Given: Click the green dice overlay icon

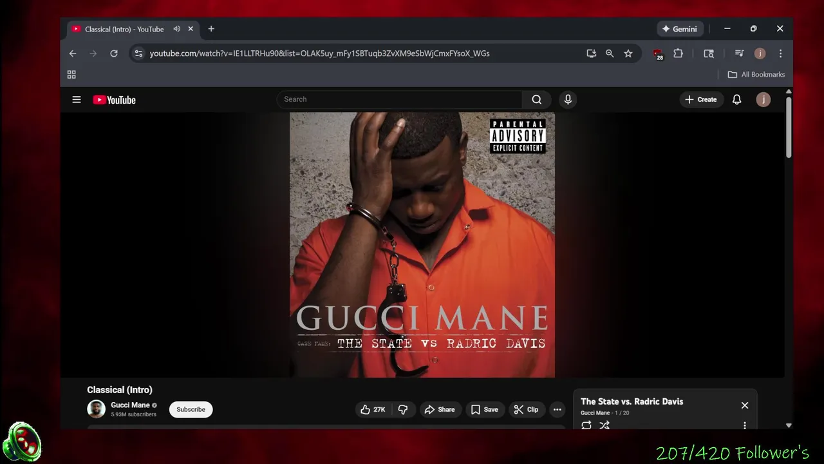Looking at the screenshot, I should click(22, 442).
